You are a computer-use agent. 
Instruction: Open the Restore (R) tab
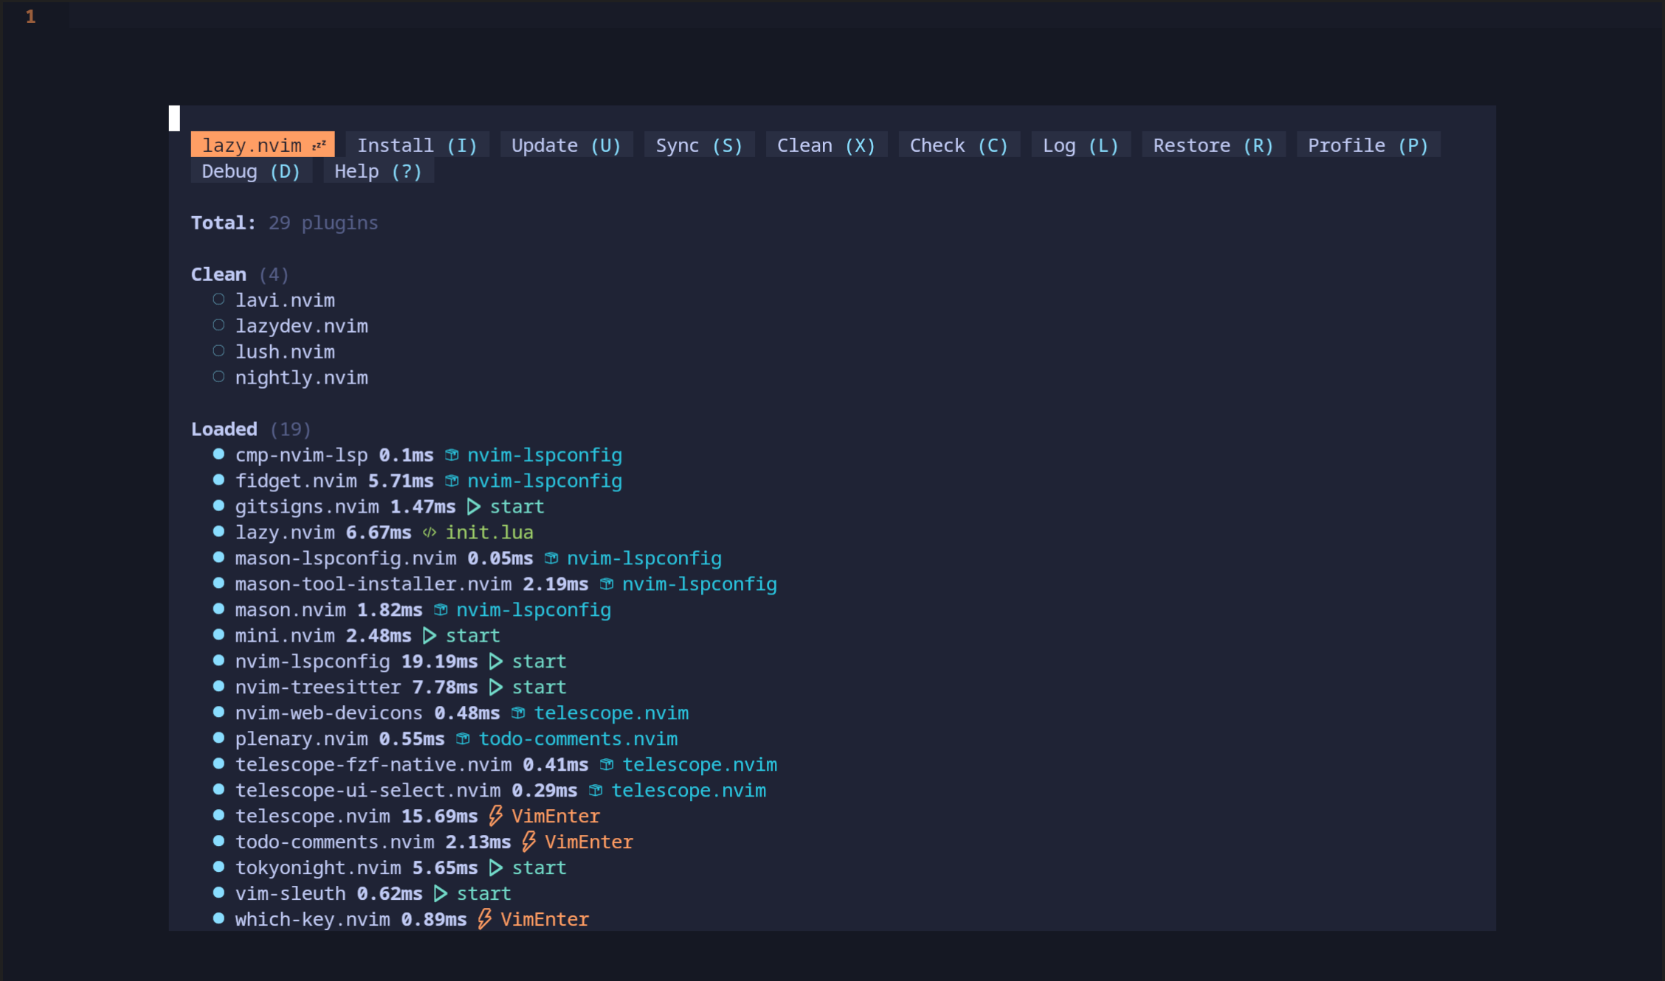pos(1213,145)
